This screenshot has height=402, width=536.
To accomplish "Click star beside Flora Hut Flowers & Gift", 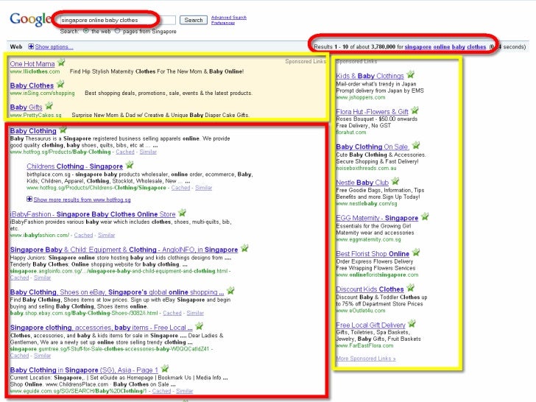I will (415, 110).
